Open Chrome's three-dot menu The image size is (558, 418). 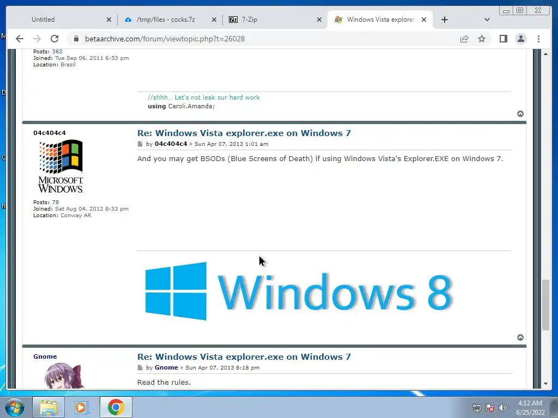(x=538, y=39)
